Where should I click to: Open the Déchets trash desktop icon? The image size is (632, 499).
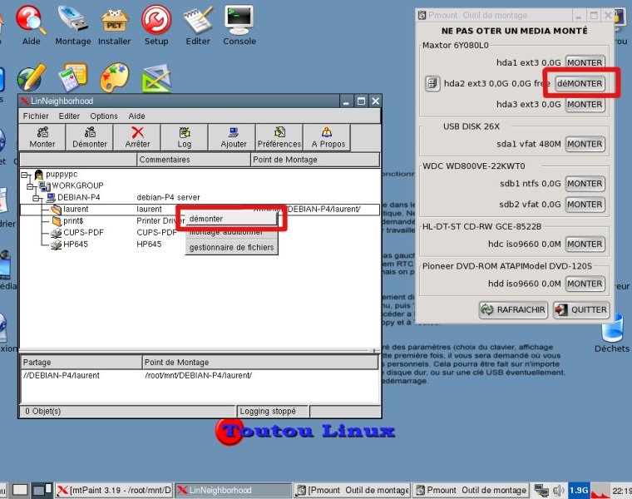pos(612,332)
